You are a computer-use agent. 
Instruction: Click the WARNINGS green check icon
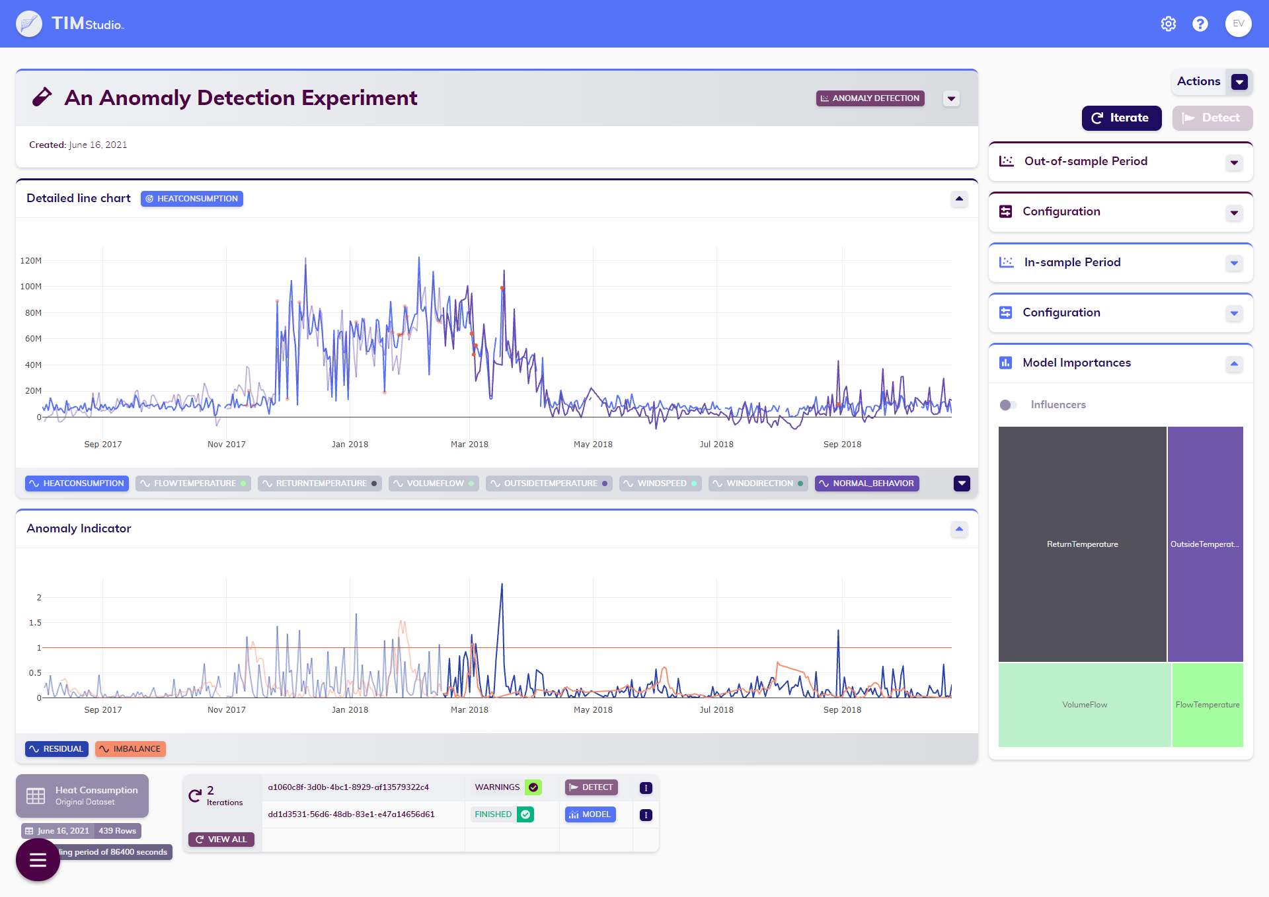[x=533, y=787]
